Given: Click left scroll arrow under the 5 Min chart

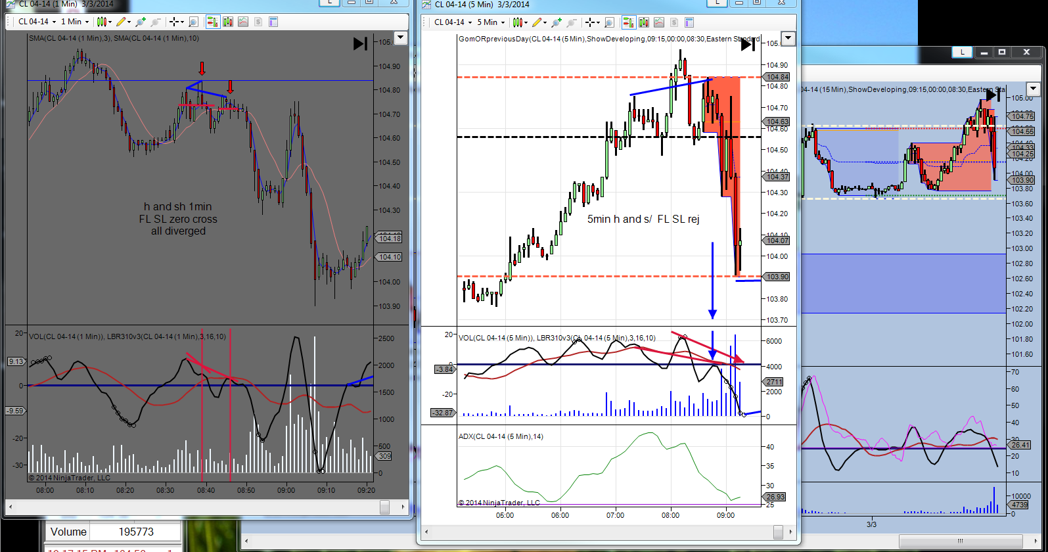Looking at the screenshot, I should coord(428,532).
